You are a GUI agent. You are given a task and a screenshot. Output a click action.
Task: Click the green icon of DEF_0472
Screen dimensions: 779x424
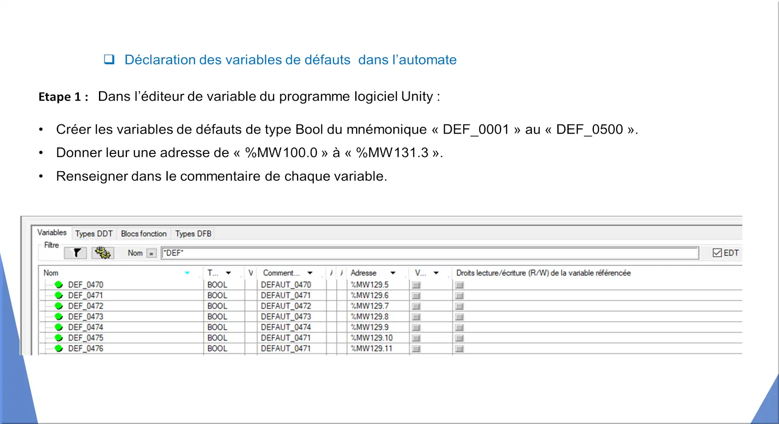click(x=59, y=306)
